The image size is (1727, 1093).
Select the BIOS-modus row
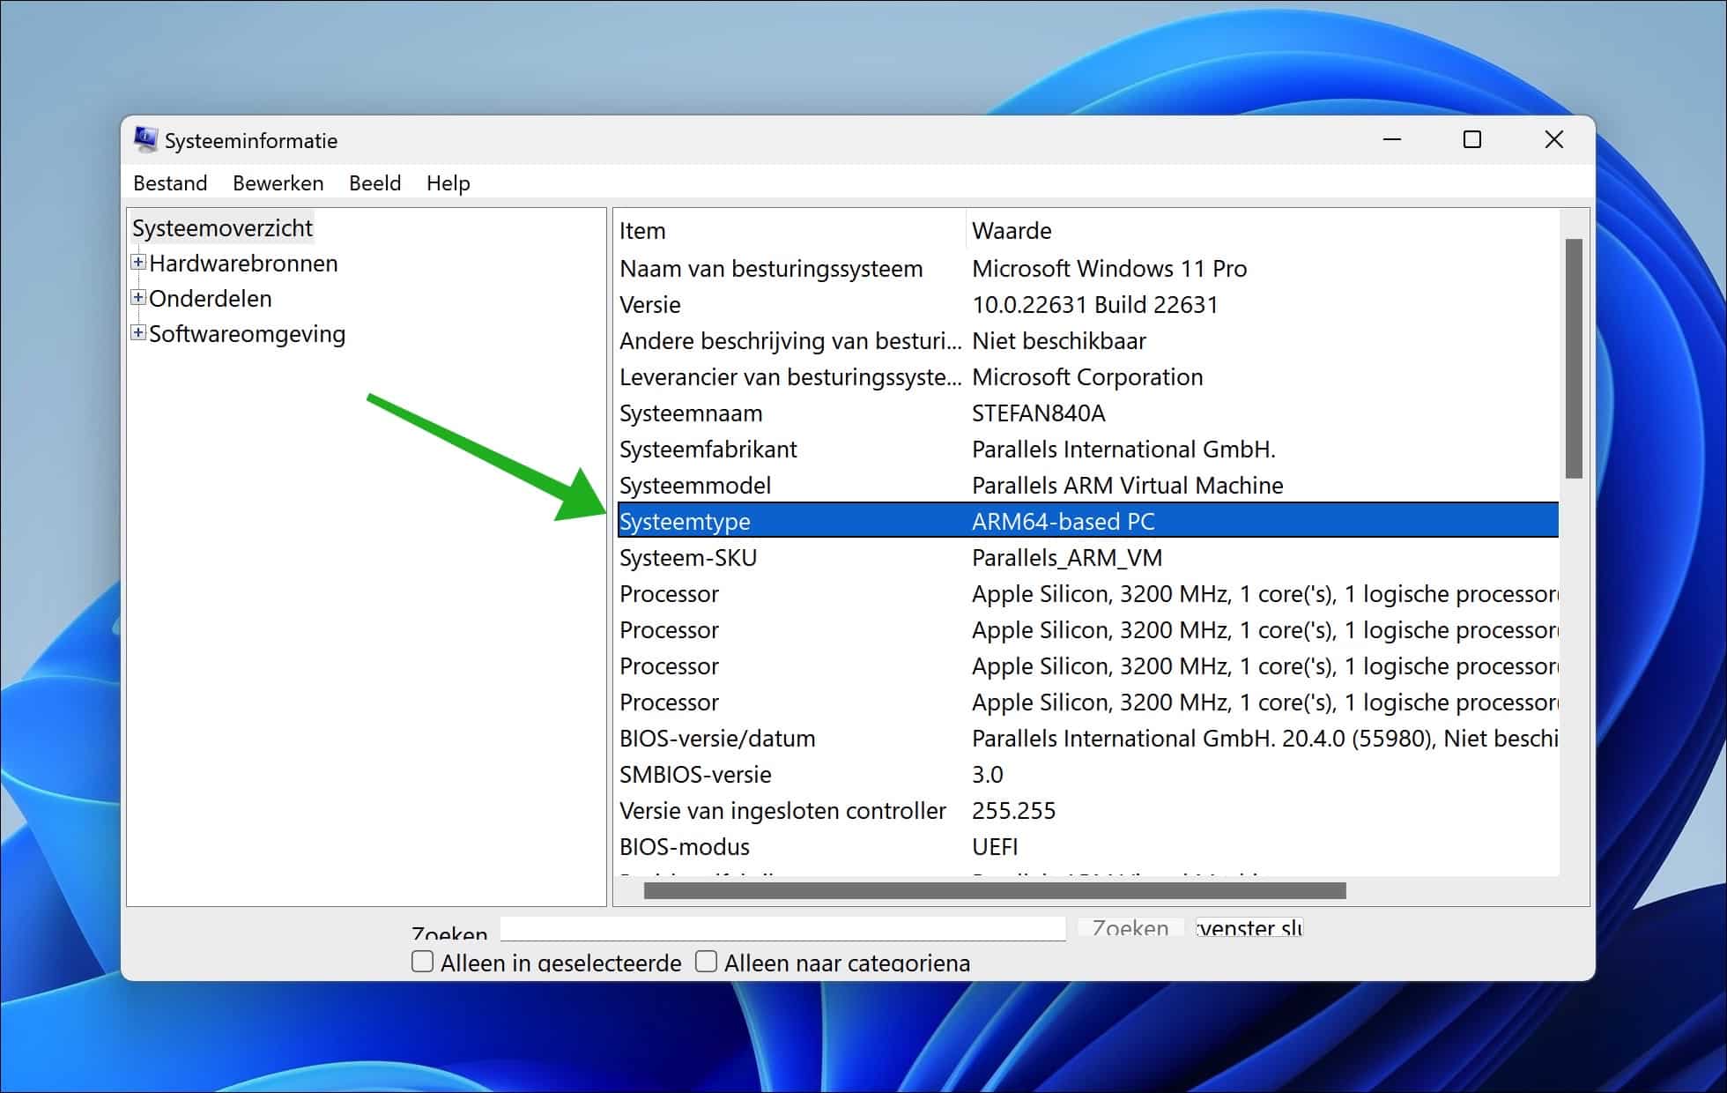[685, 846]
